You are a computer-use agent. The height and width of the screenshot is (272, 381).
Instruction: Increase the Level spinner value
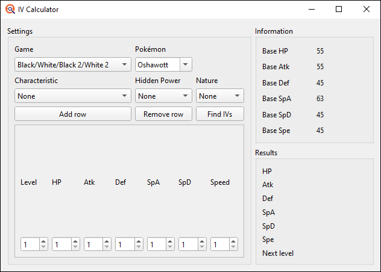coord(43,241)
